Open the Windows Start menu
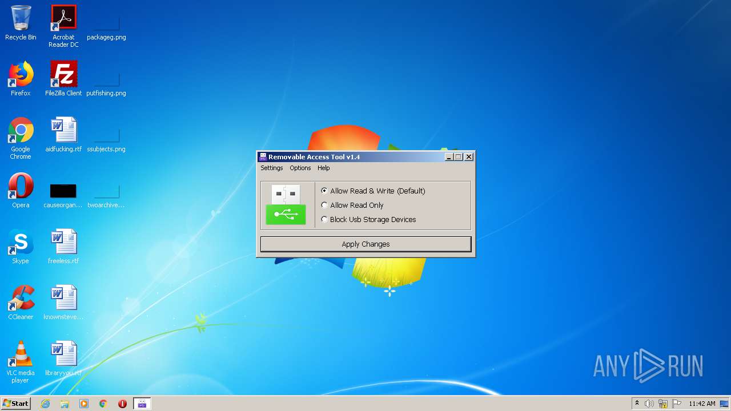This screenshot has height=411, width=731. (15, 404)
